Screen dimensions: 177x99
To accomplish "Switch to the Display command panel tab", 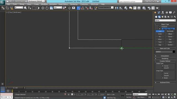I will [x=170, y=12].
